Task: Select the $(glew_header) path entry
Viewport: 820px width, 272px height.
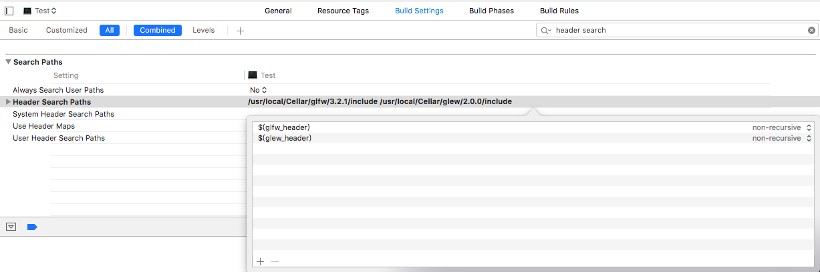Action: pyautogui.click(x=285, y=138)
